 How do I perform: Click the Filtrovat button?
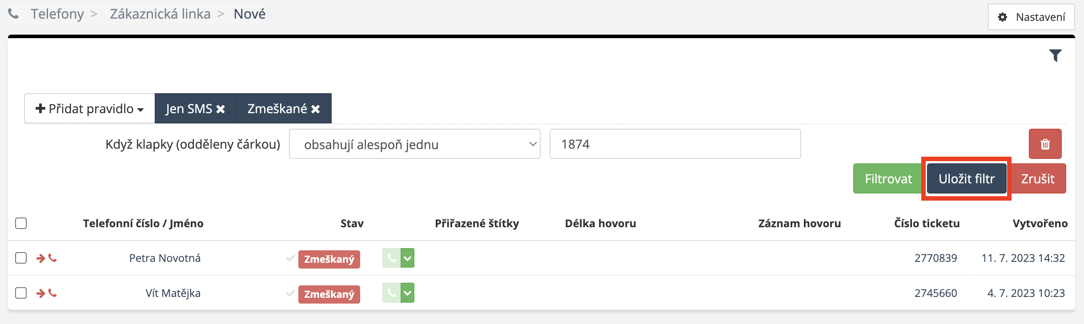pyautogui.click(x=888, y=179)
